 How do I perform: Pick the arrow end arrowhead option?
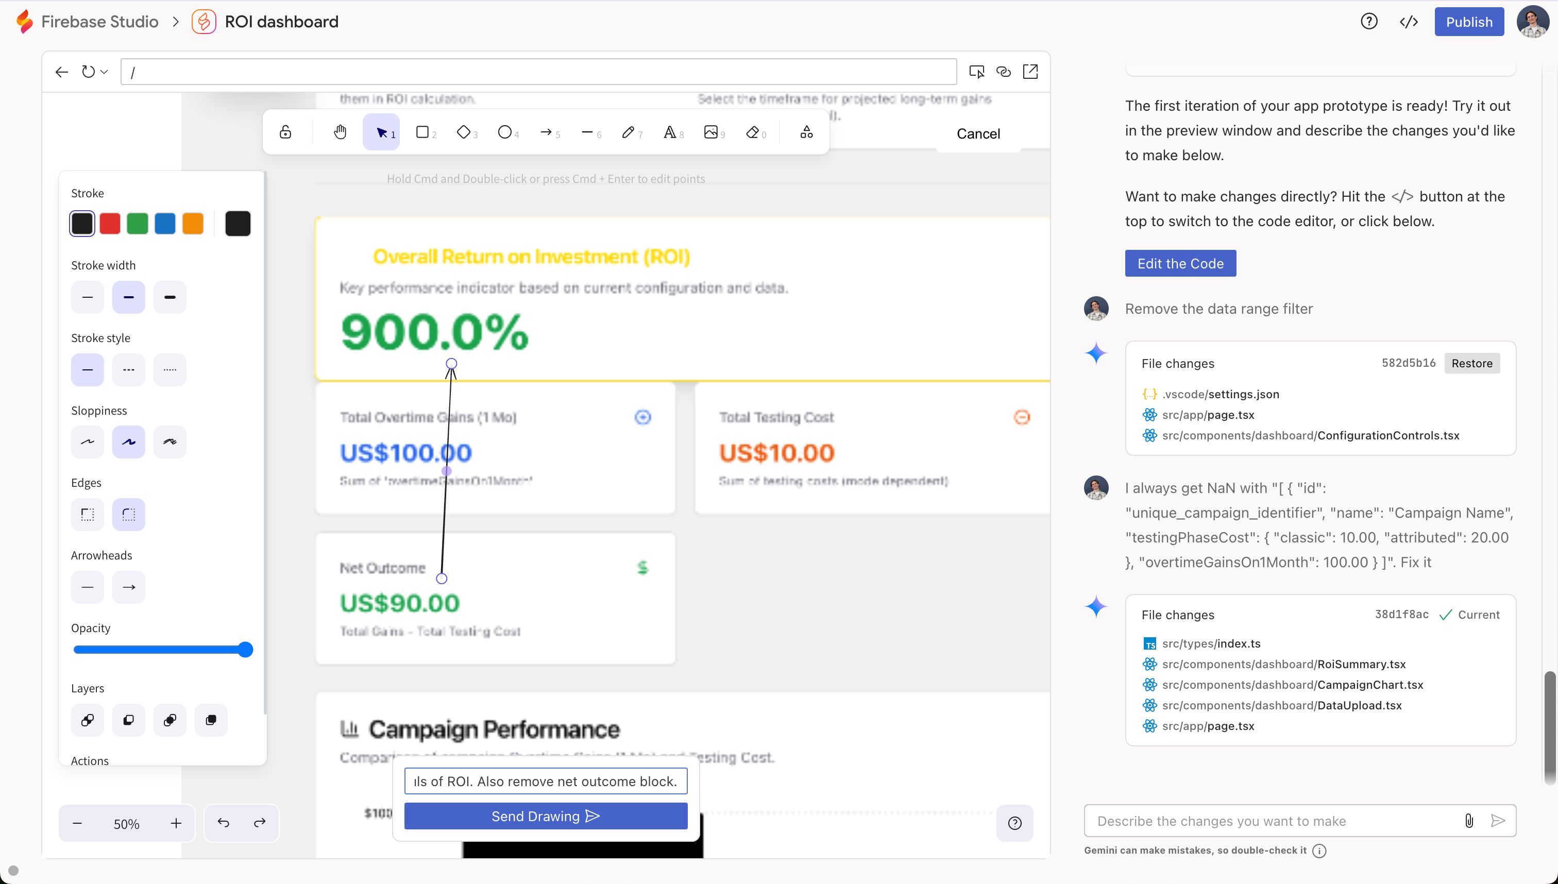click(x=129, y=587)
